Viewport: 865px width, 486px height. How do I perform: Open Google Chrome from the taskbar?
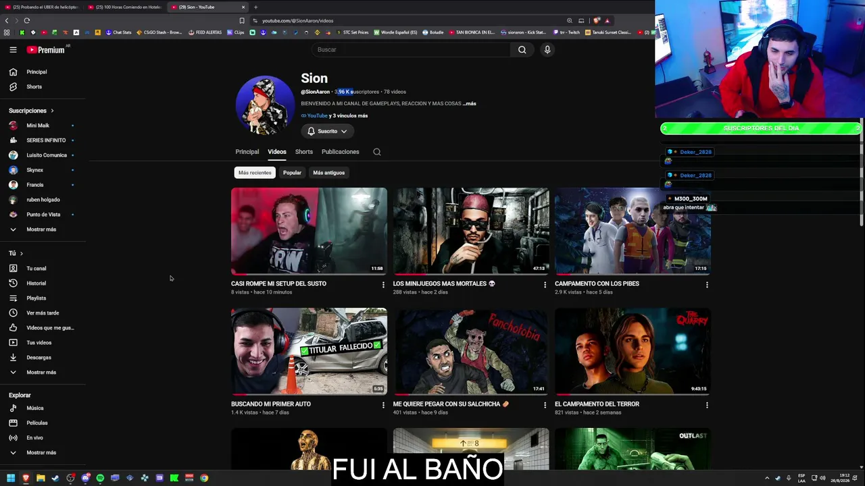[204, 478]
